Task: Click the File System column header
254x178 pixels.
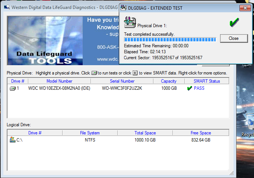Action: click(x=90, y=133)
